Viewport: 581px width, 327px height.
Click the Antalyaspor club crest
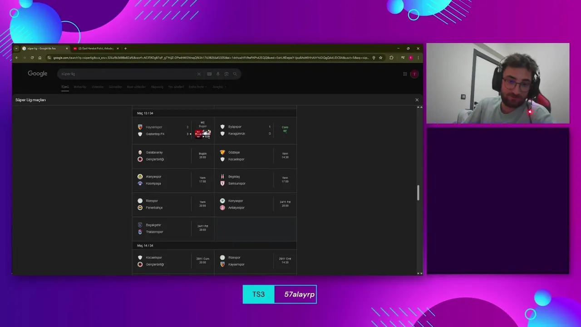coord(222,208)
